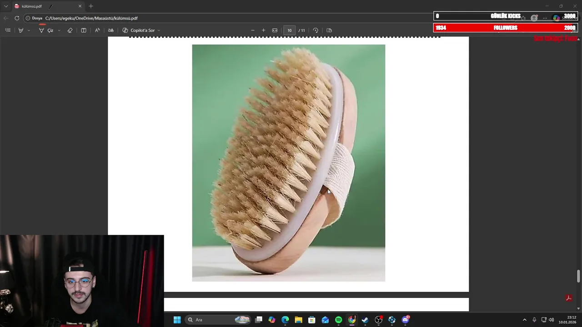Start the read aloud function
This screenshot has width=582, height=327.
97,30
